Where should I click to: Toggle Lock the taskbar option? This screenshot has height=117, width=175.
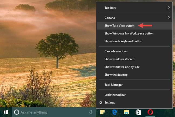(134, 95)
